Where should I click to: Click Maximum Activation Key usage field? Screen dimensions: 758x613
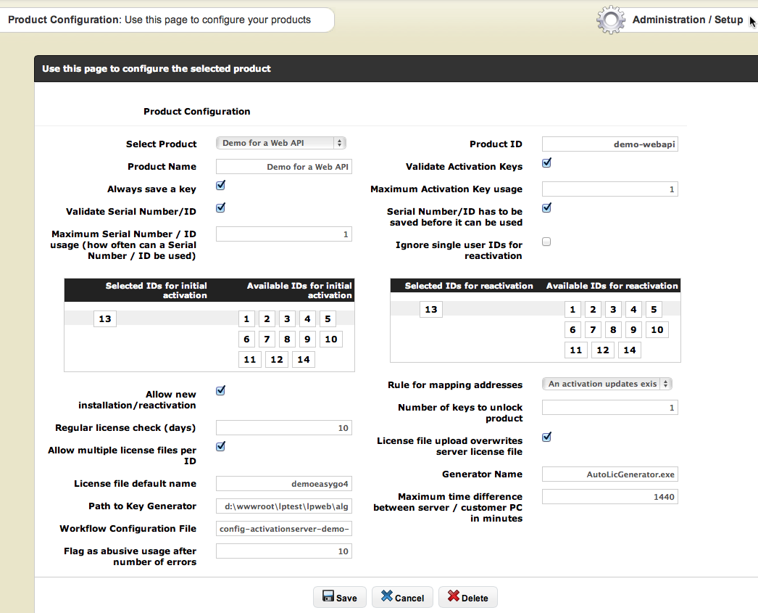(x=610, y=189)
